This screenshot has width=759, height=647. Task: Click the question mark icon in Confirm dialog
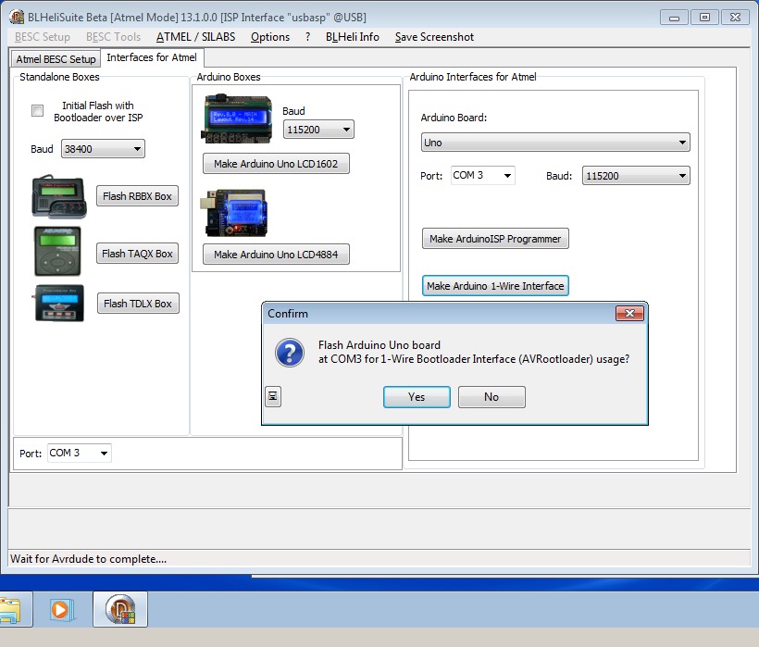pos(290,353)
